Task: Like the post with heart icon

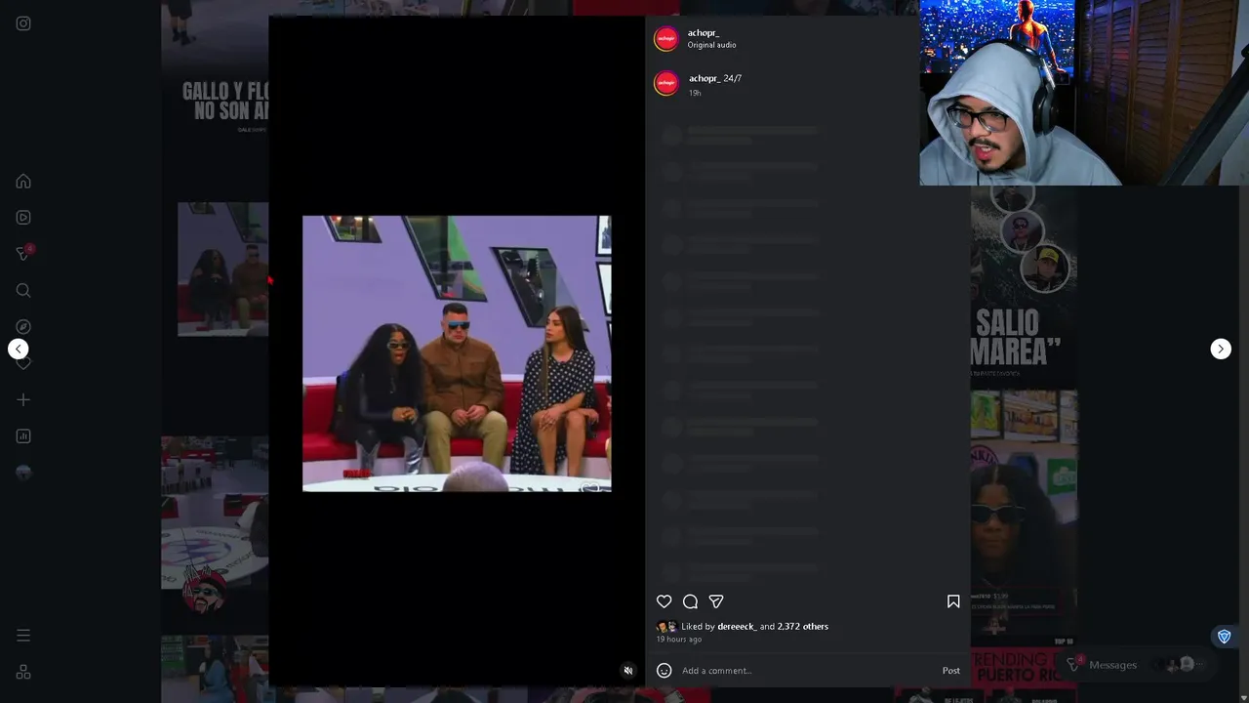Action: tap(665, 601)
